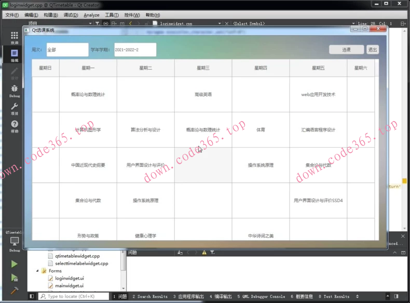410x303 pixels.
Task: Select the 体育 course cell on Thursday
Action: pyautogui.click(x=261, y=130)
